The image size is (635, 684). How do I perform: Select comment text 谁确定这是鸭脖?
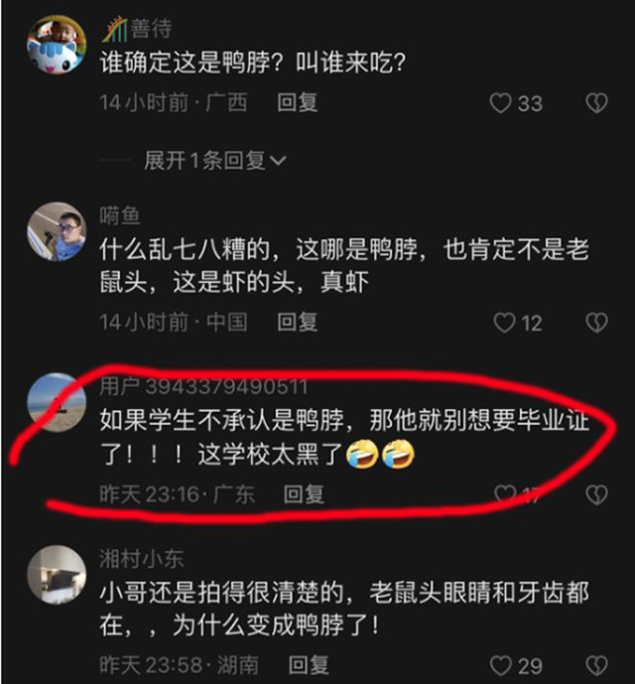coord(186,63)
